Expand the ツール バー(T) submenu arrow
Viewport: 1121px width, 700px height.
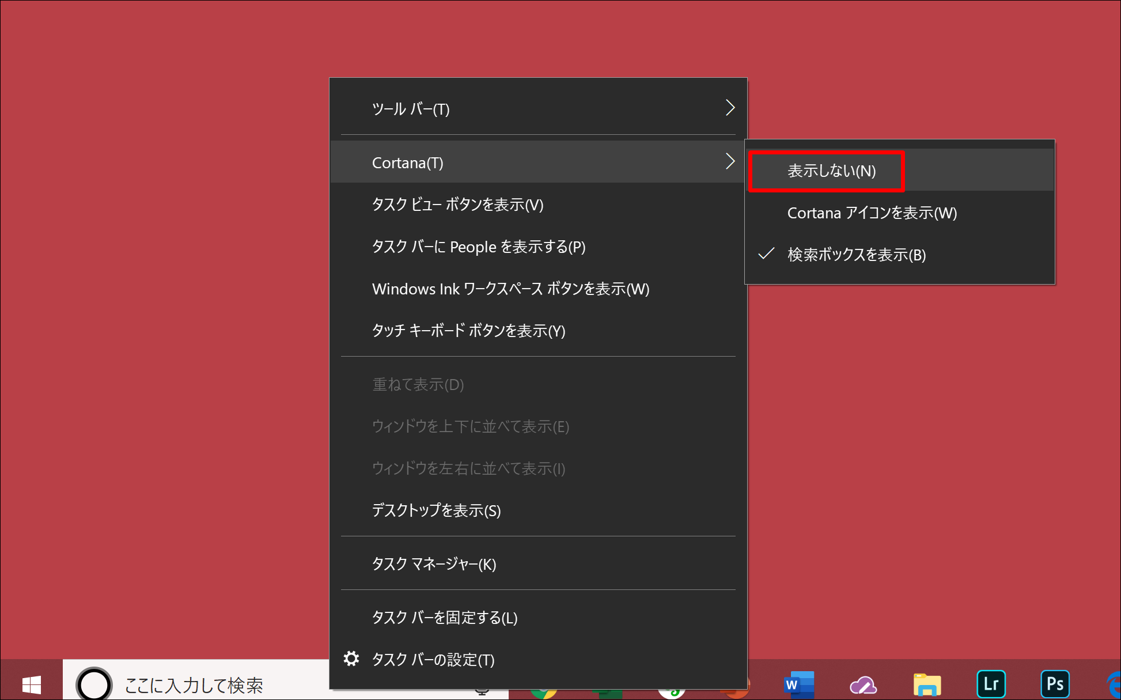pyautogui.click(x=730, y=108)
